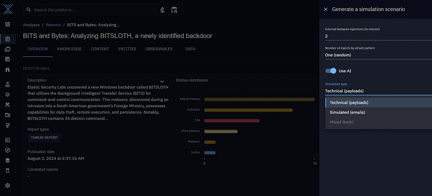Click the Analyses breadcrumb link

(32, 25)
